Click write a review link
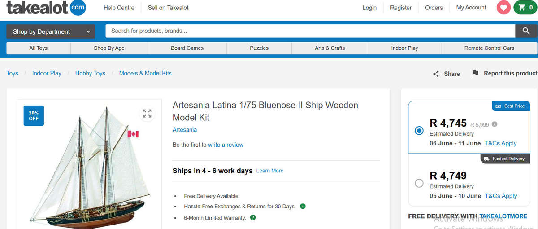 pos(226,145)
